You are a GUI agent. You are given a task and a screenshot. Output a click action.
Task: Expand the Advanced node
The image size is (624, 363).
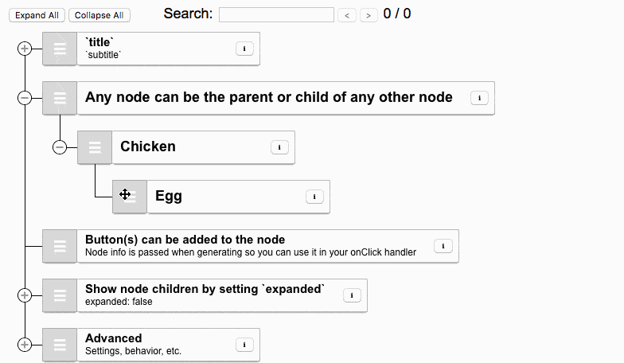pos(25,345)
